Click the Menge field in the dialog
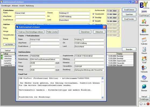This screenshot has width=150, height=107. pyautogui.click(x=42, y=66)
